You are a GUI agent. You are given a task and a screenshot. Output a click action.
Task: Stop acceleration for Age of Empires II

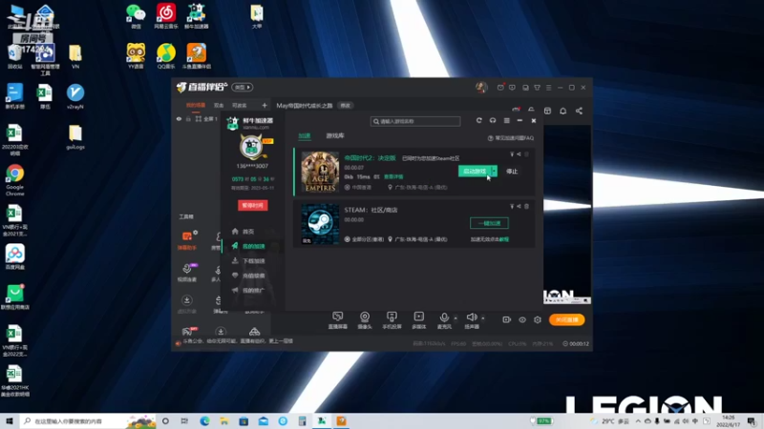512,172
